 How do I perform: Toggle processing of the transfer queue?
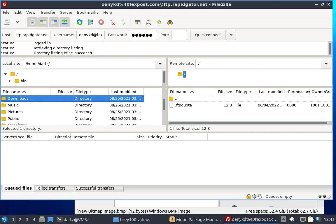pyautogui.click(x=90, y=22)
